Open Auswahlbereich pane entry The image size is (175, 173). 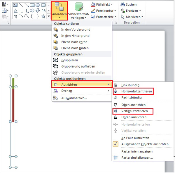tap(74, 98)
